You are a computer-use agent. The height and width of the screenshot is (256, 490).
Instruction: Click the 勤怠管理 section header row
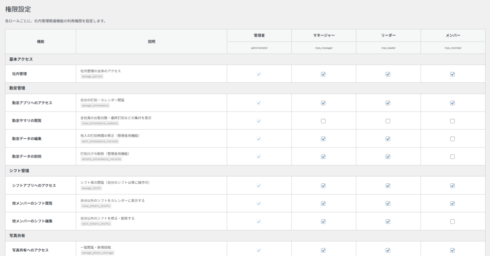(x=17, y=88)
